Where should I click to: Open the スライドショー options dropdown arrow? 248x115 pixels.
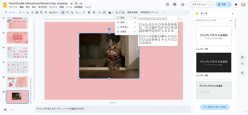coord(212,4)
